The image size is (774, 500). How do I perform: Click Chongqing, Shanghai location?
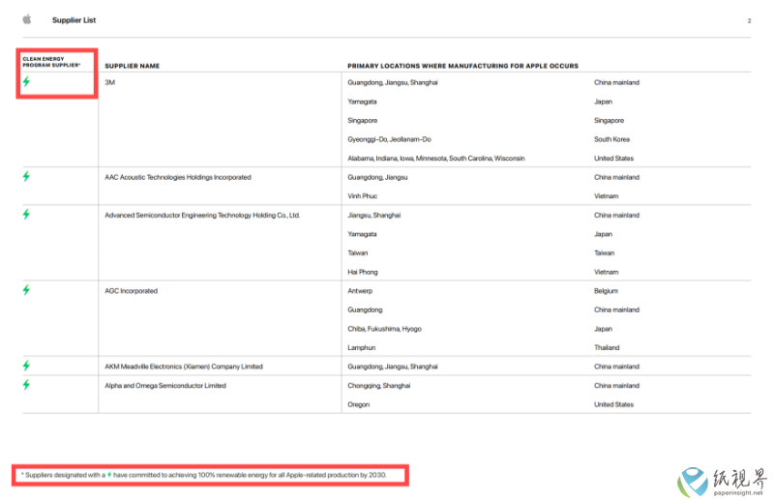click(x=378, y=386)
